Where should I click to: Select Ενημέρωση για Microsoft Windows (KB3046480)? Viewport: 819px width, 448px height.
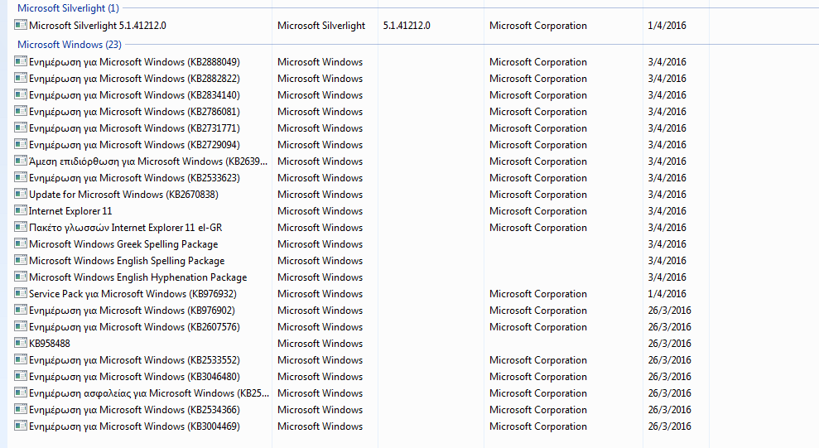[x=134, y=377]
